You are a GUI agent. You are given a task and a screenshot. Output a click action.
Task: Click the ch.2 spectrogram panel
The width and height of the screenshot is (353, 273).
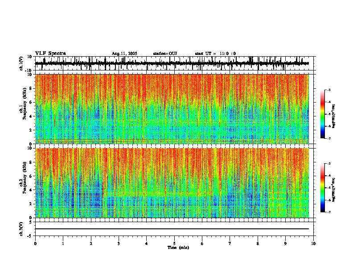click(172, 183)
